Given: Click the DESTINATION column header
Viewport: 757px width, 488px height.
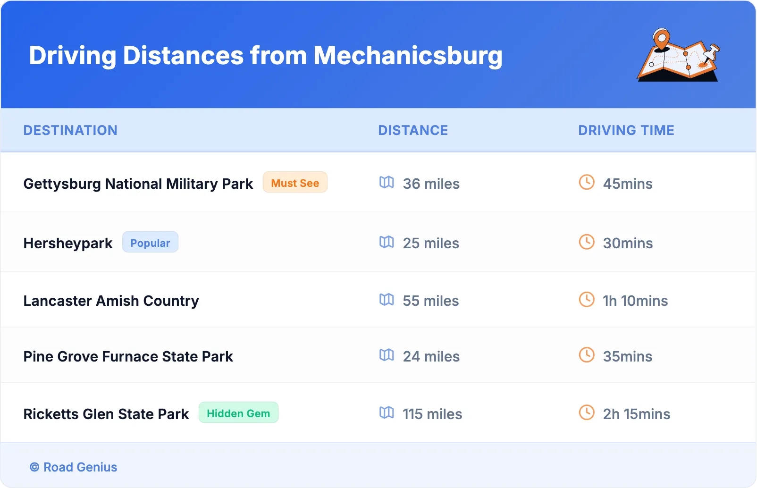Looking at the screenshot, I should (70, 130).
